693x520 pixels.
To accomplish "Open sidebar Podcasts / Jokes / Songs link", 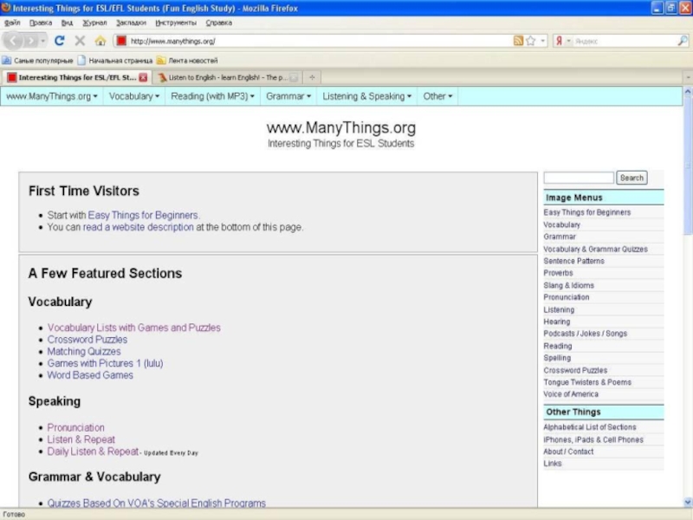I will click(x=586, y=334).
